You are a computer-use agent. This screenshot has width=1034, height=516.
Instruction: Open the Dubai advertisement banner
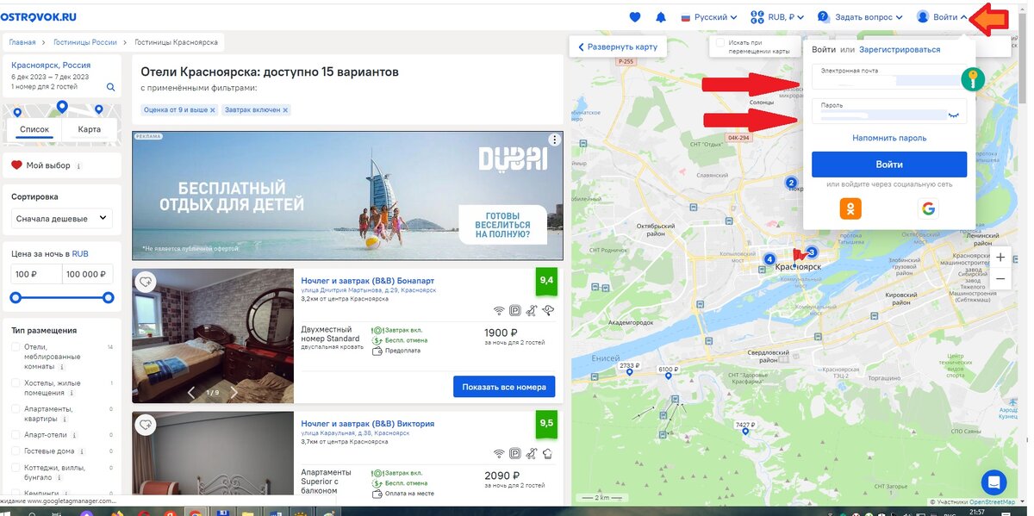coord(347,196)
